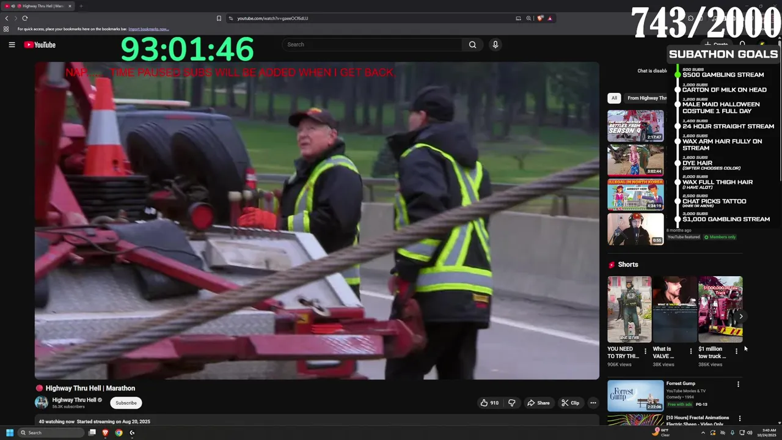Open the apps grid icon on bookmarks bar

point(6,29)
